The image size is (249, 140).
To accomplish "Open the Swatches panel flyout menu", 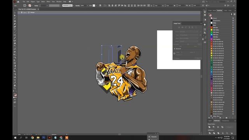I will point(235,10).
